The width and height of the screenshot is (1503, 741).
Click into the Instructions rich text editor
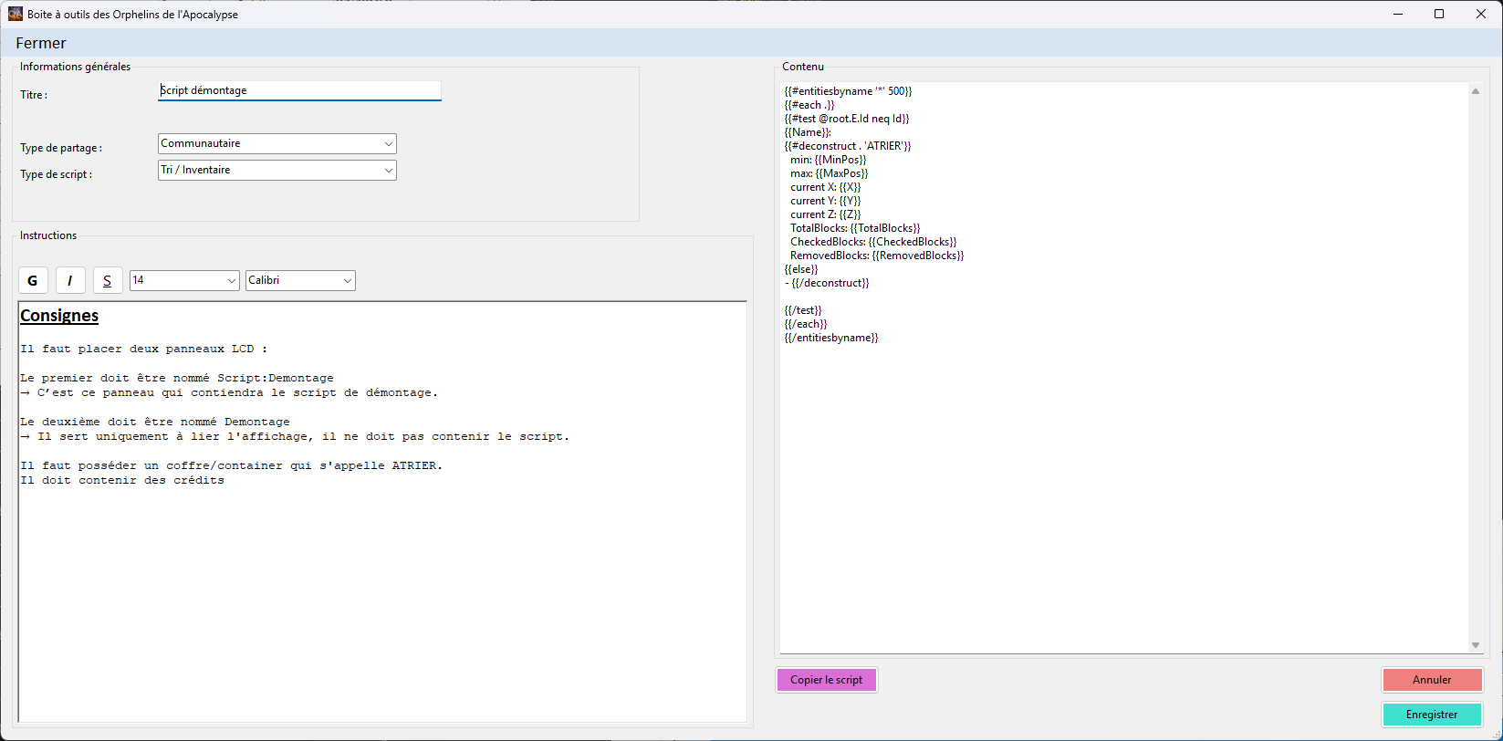[382, 593]
